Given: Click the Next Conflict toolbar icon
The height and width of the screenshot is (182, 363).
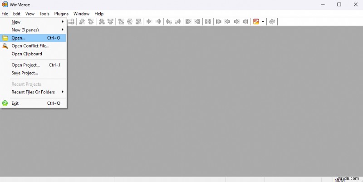Looking at the screenshot, I should pos(102,21).
